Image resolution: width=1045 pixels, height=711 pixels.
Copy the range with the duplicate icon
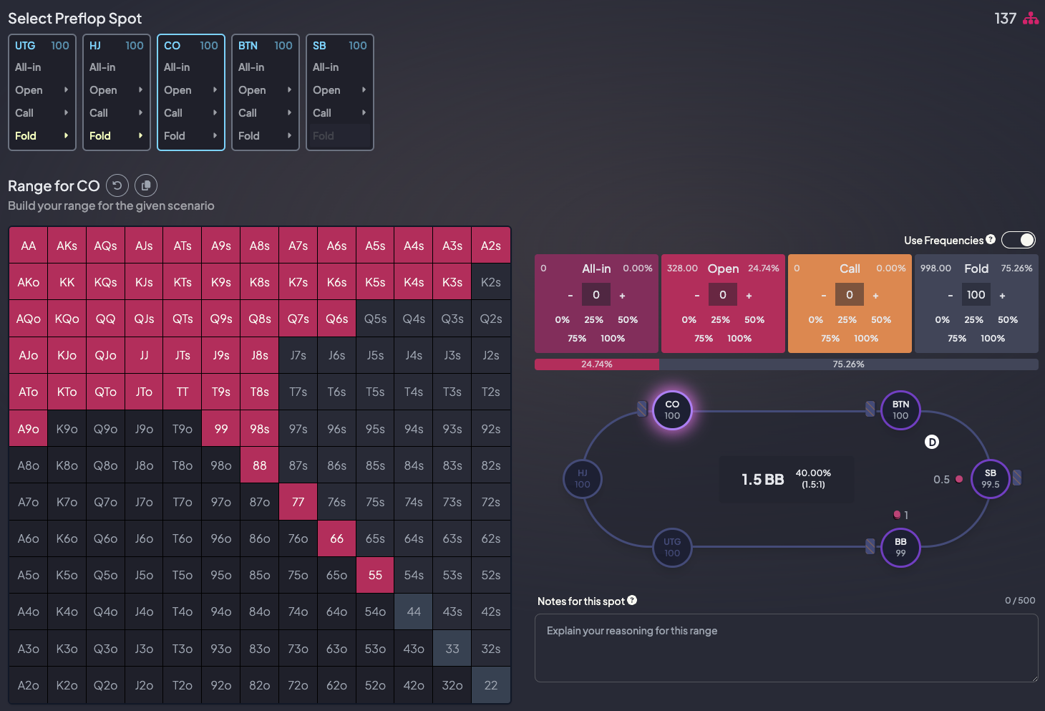(x=146, y=185)
